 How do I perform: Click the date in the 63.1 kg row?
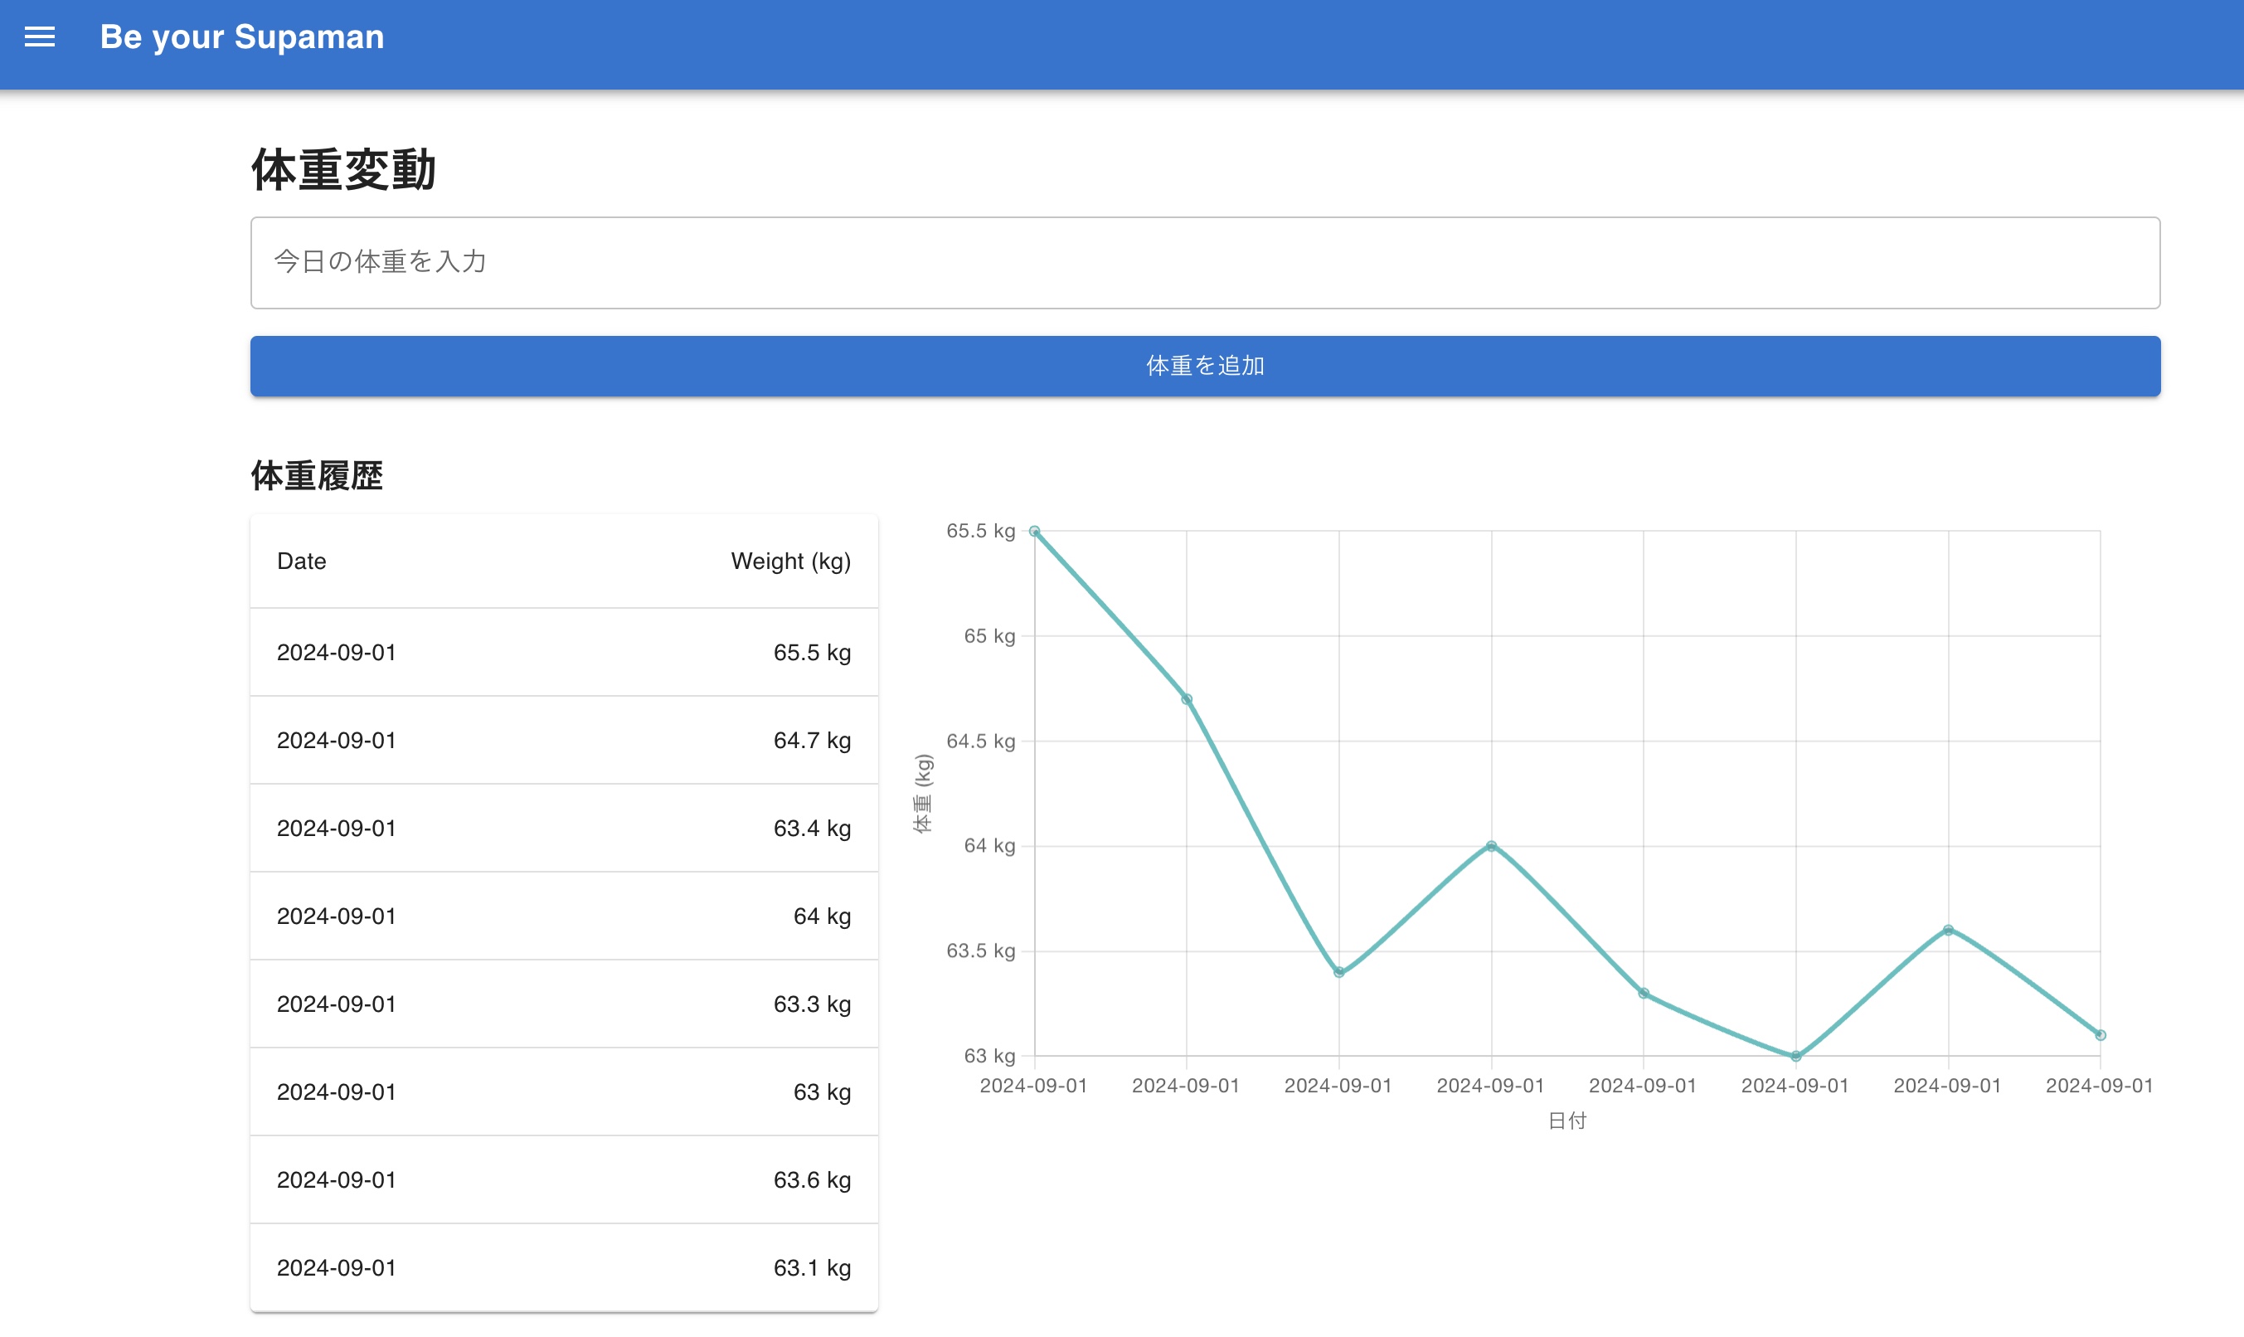336,1267
